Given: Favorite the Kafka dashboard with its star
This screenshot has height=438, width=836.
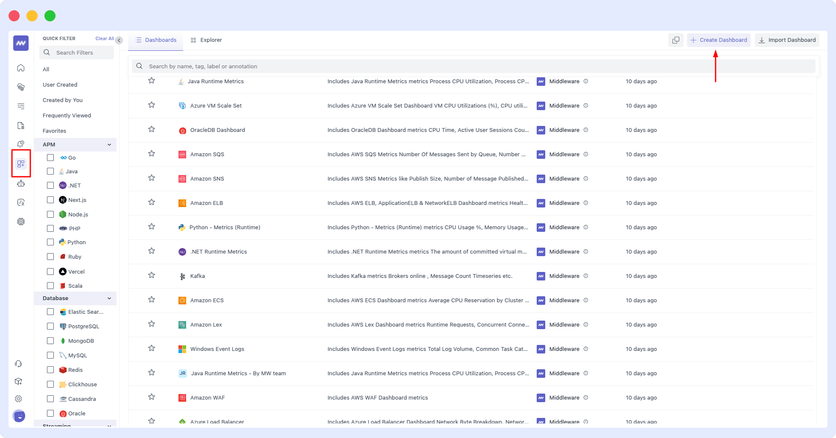Looking at the screenshot, I should (x=152, y=275).
